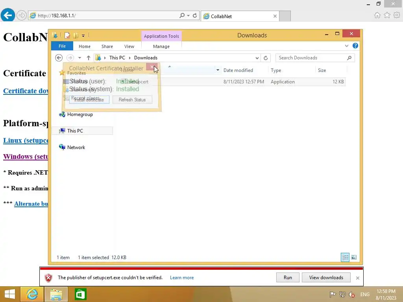
Task: Click Internet Explorer on the taskbar
Action: pos(32,294)
